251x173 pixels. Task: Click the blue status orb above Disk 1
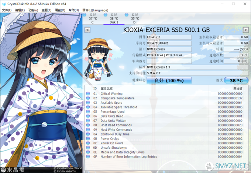[x=106, y=15]
